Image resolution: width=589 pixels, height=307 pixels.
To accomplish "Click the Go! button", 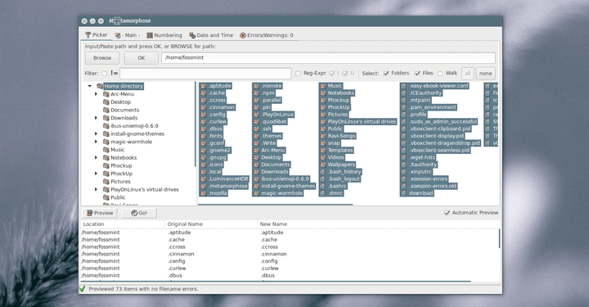I will pos(139,213).
